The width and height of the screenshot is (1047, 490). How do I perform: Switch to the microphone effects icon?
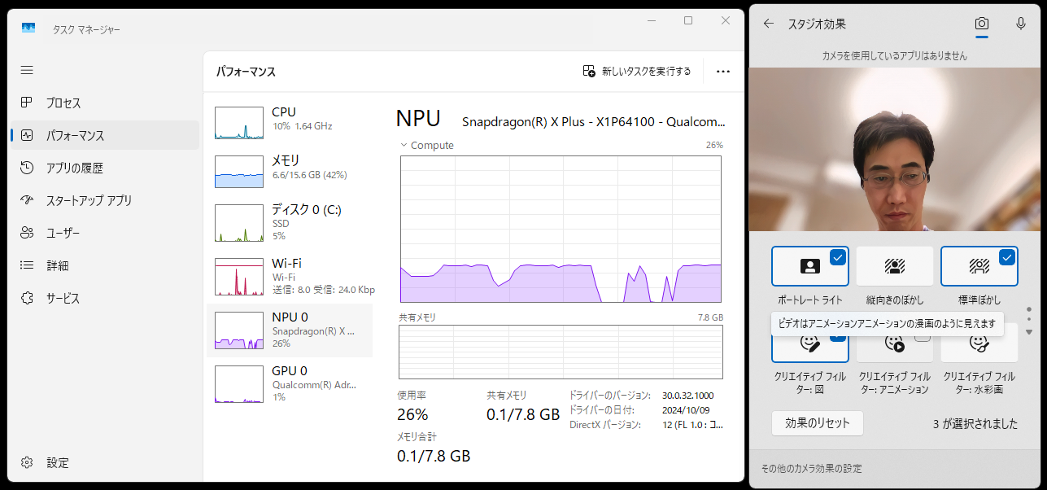coord(1021,24)
